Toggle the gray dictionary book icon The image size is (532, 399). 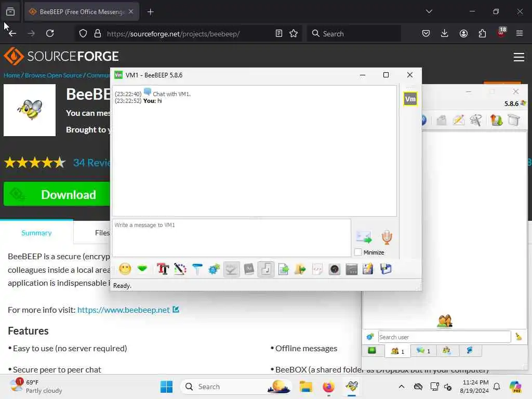(249, 269)
